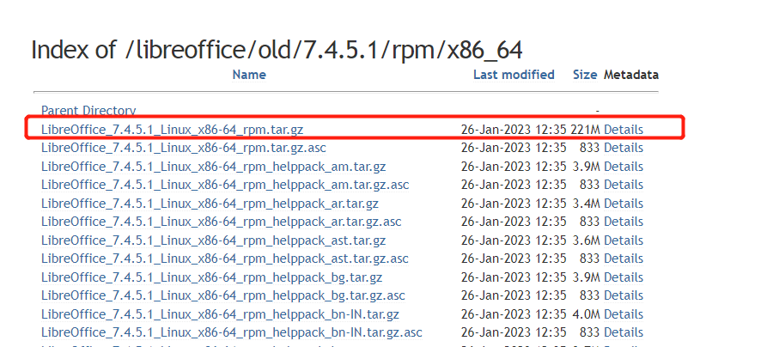Viewport: 779px width, 347px height.
Task: Download the helppack_ast.tar.gz file
Action: pos(214,240)
